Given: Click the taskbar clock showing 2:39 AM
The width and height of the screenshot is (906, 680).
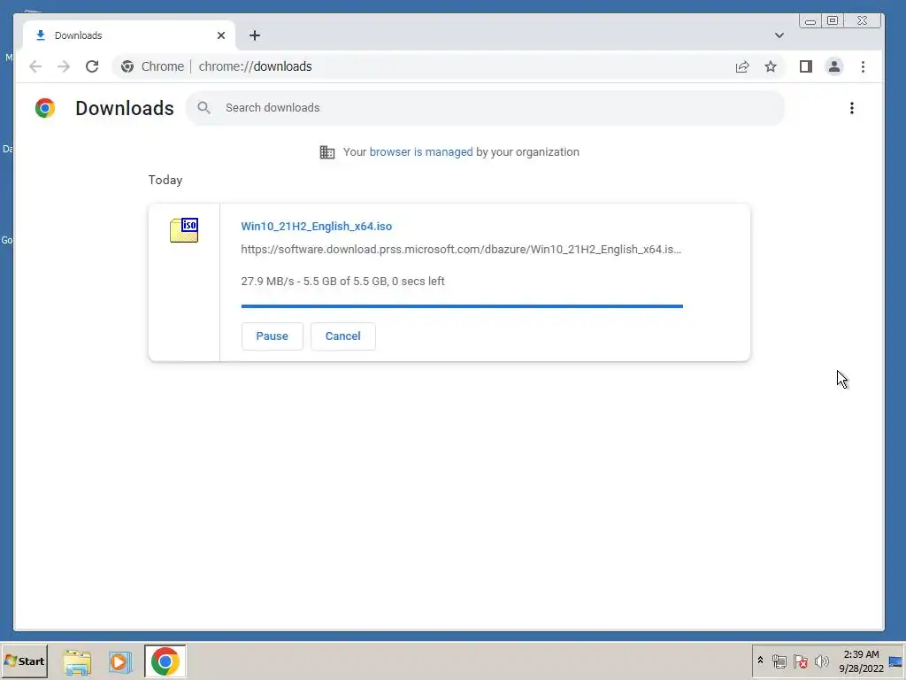Looking at the screenshot, I should point(861,661).
